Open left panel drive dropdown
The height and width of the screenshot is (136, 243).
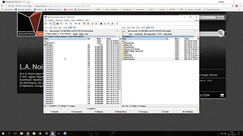coord(47,31)
